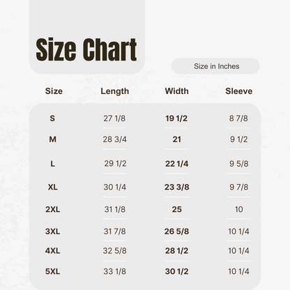Select the S size row label
Screen dimensions: 290x290
(52, 119)
